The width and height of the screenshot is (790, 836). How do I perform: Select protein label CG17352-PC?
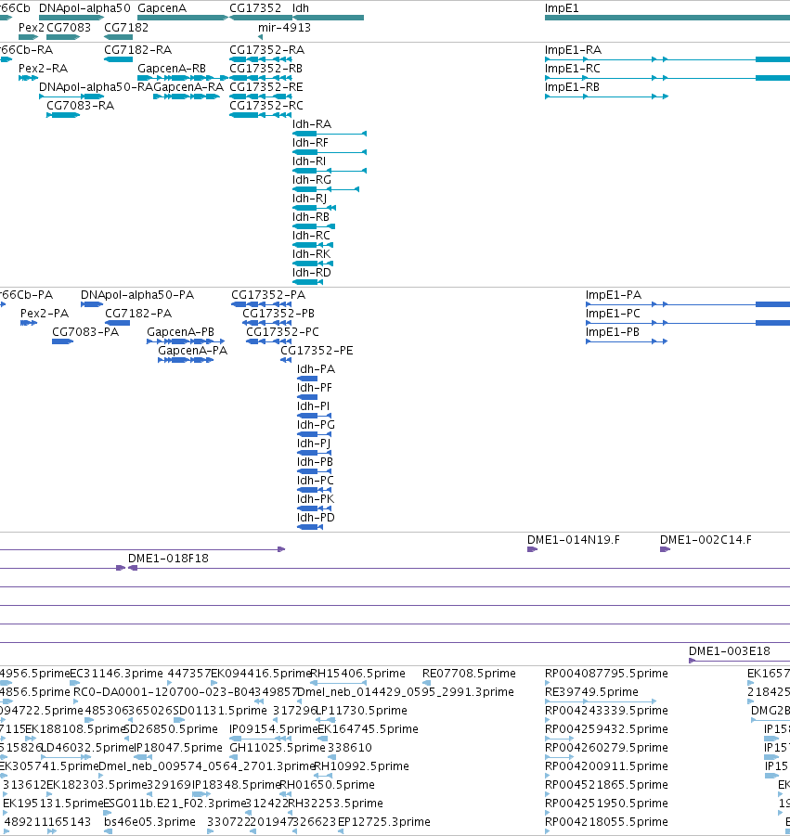282,332
